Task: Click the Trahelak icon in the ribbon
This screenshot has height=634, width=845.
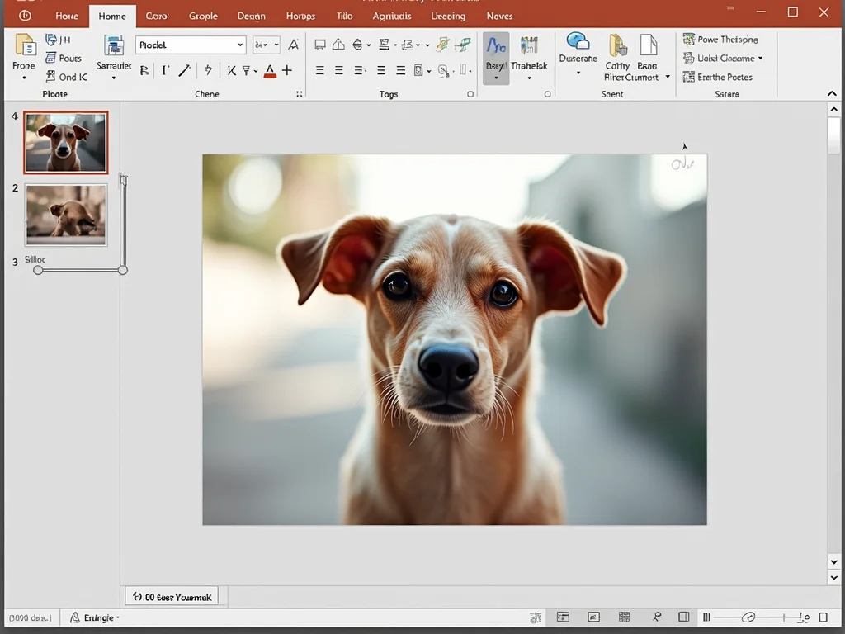Action: pyautogui.click(x=529, y=46)
